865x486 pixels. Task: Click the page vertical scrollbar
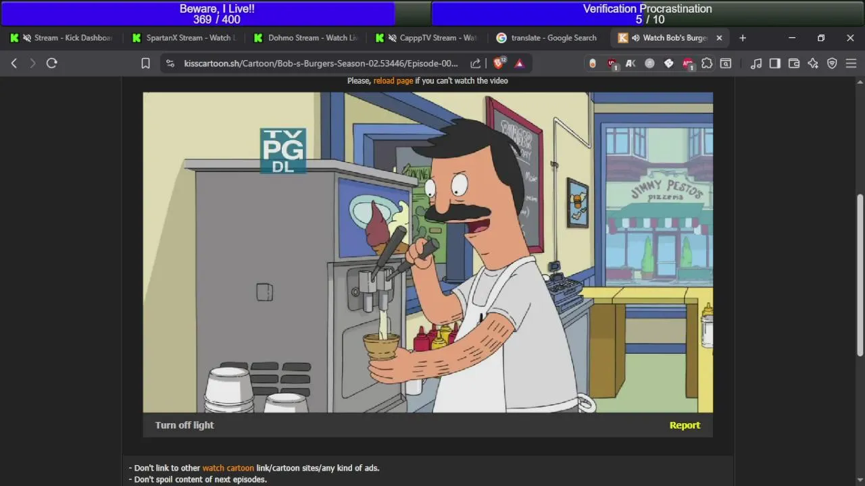860,275
